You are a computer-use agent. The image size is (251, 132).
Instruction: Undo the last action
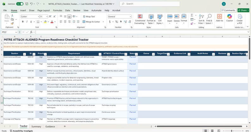[x=31, y=4]
